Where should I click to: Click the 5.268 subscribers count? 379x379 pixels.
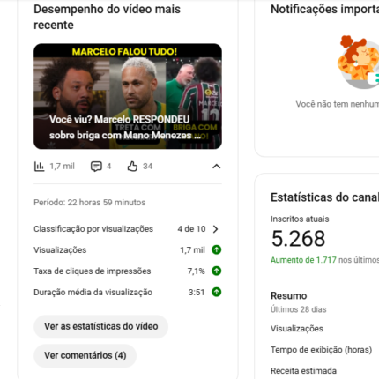pyautogui.click(x=298, y=238)
